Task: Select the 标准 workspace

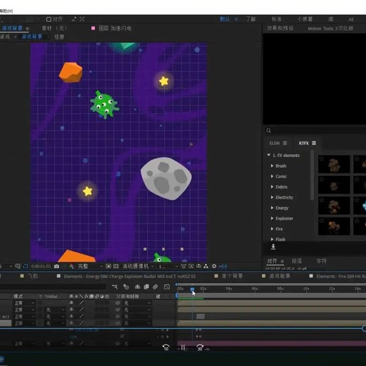Action: click(277, 19)
